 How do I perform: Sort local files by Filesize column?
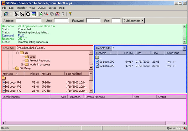[32, 74]
